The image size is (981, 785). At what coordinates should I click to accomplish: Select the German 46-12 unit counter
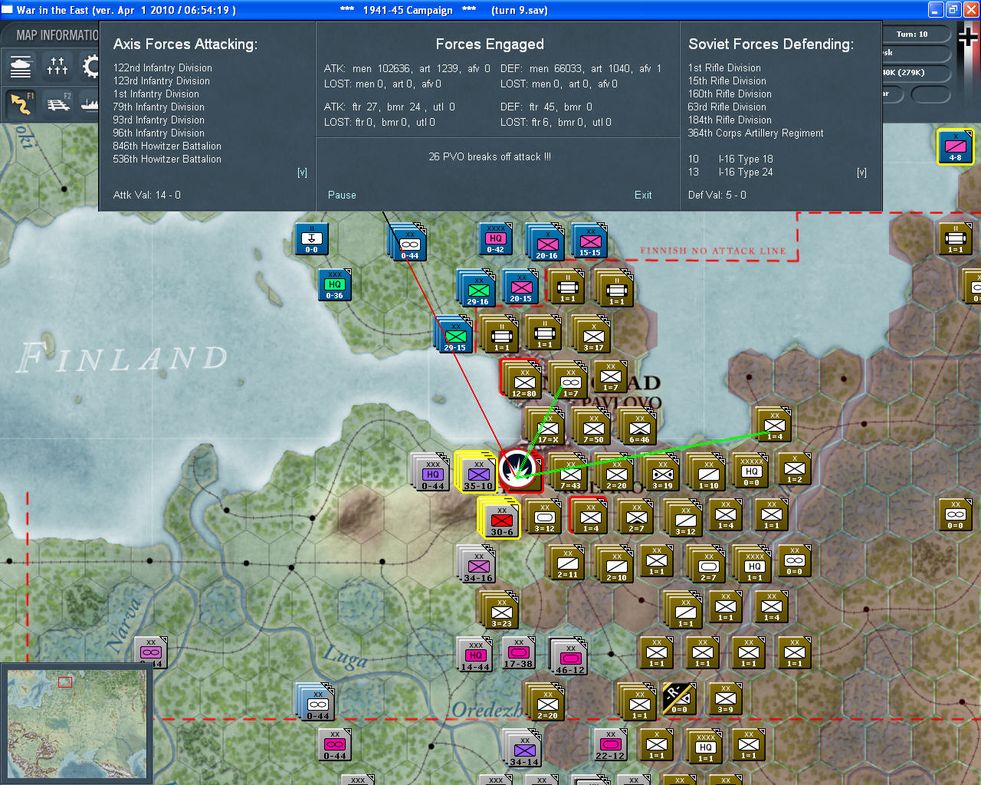[569, 658]
